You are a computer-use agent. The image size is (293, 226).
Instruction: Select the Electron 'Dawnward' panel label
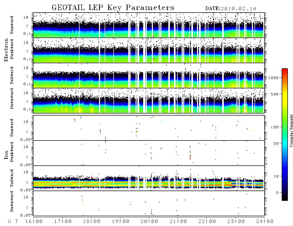(12, 99)
